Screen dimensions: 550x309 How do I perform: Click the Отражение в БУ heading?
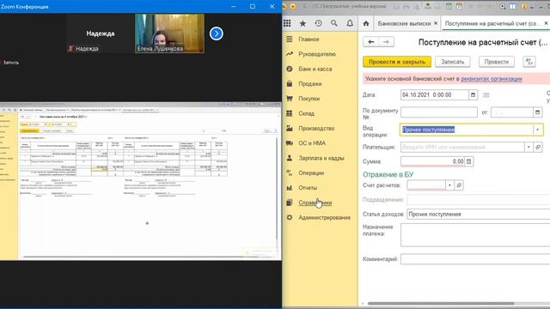388,174
